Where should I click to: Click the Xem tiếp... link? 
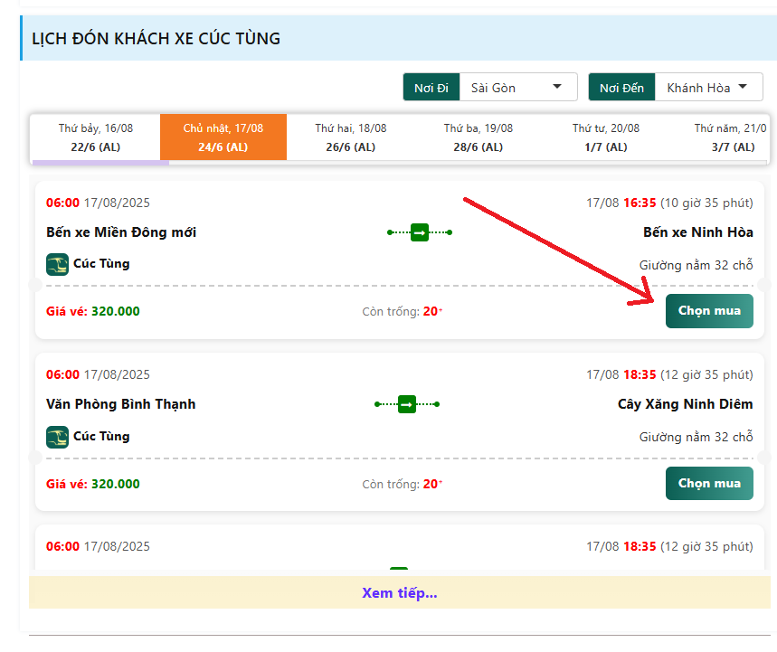[x=400, y=592]
